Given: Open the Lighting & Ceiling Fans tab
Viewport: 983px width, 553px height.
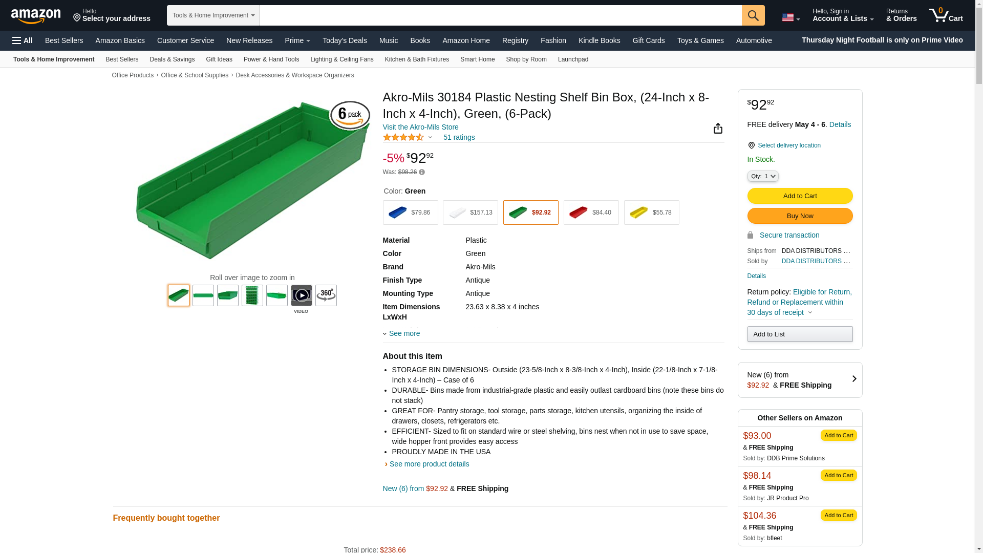Looking at the screenshot, I should [x=341, y=59].
